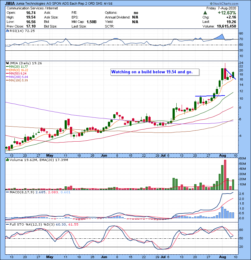Click the green up-triangle change indicator
This screenshot has width=251, height=260.
click(205, 13)
